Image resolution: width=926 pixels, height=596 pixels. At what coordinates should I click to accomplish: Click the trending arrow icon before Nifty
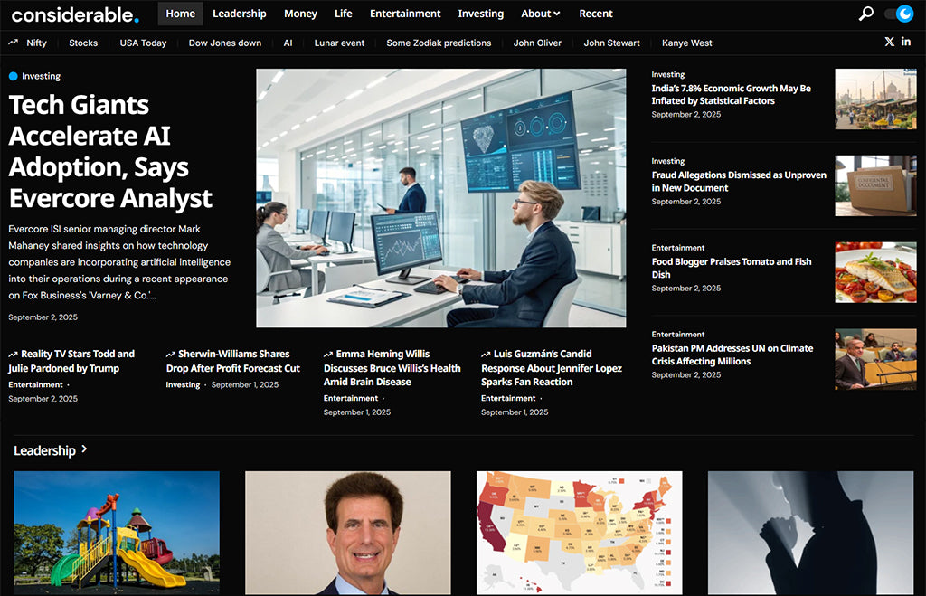click(x=13, y=43)
